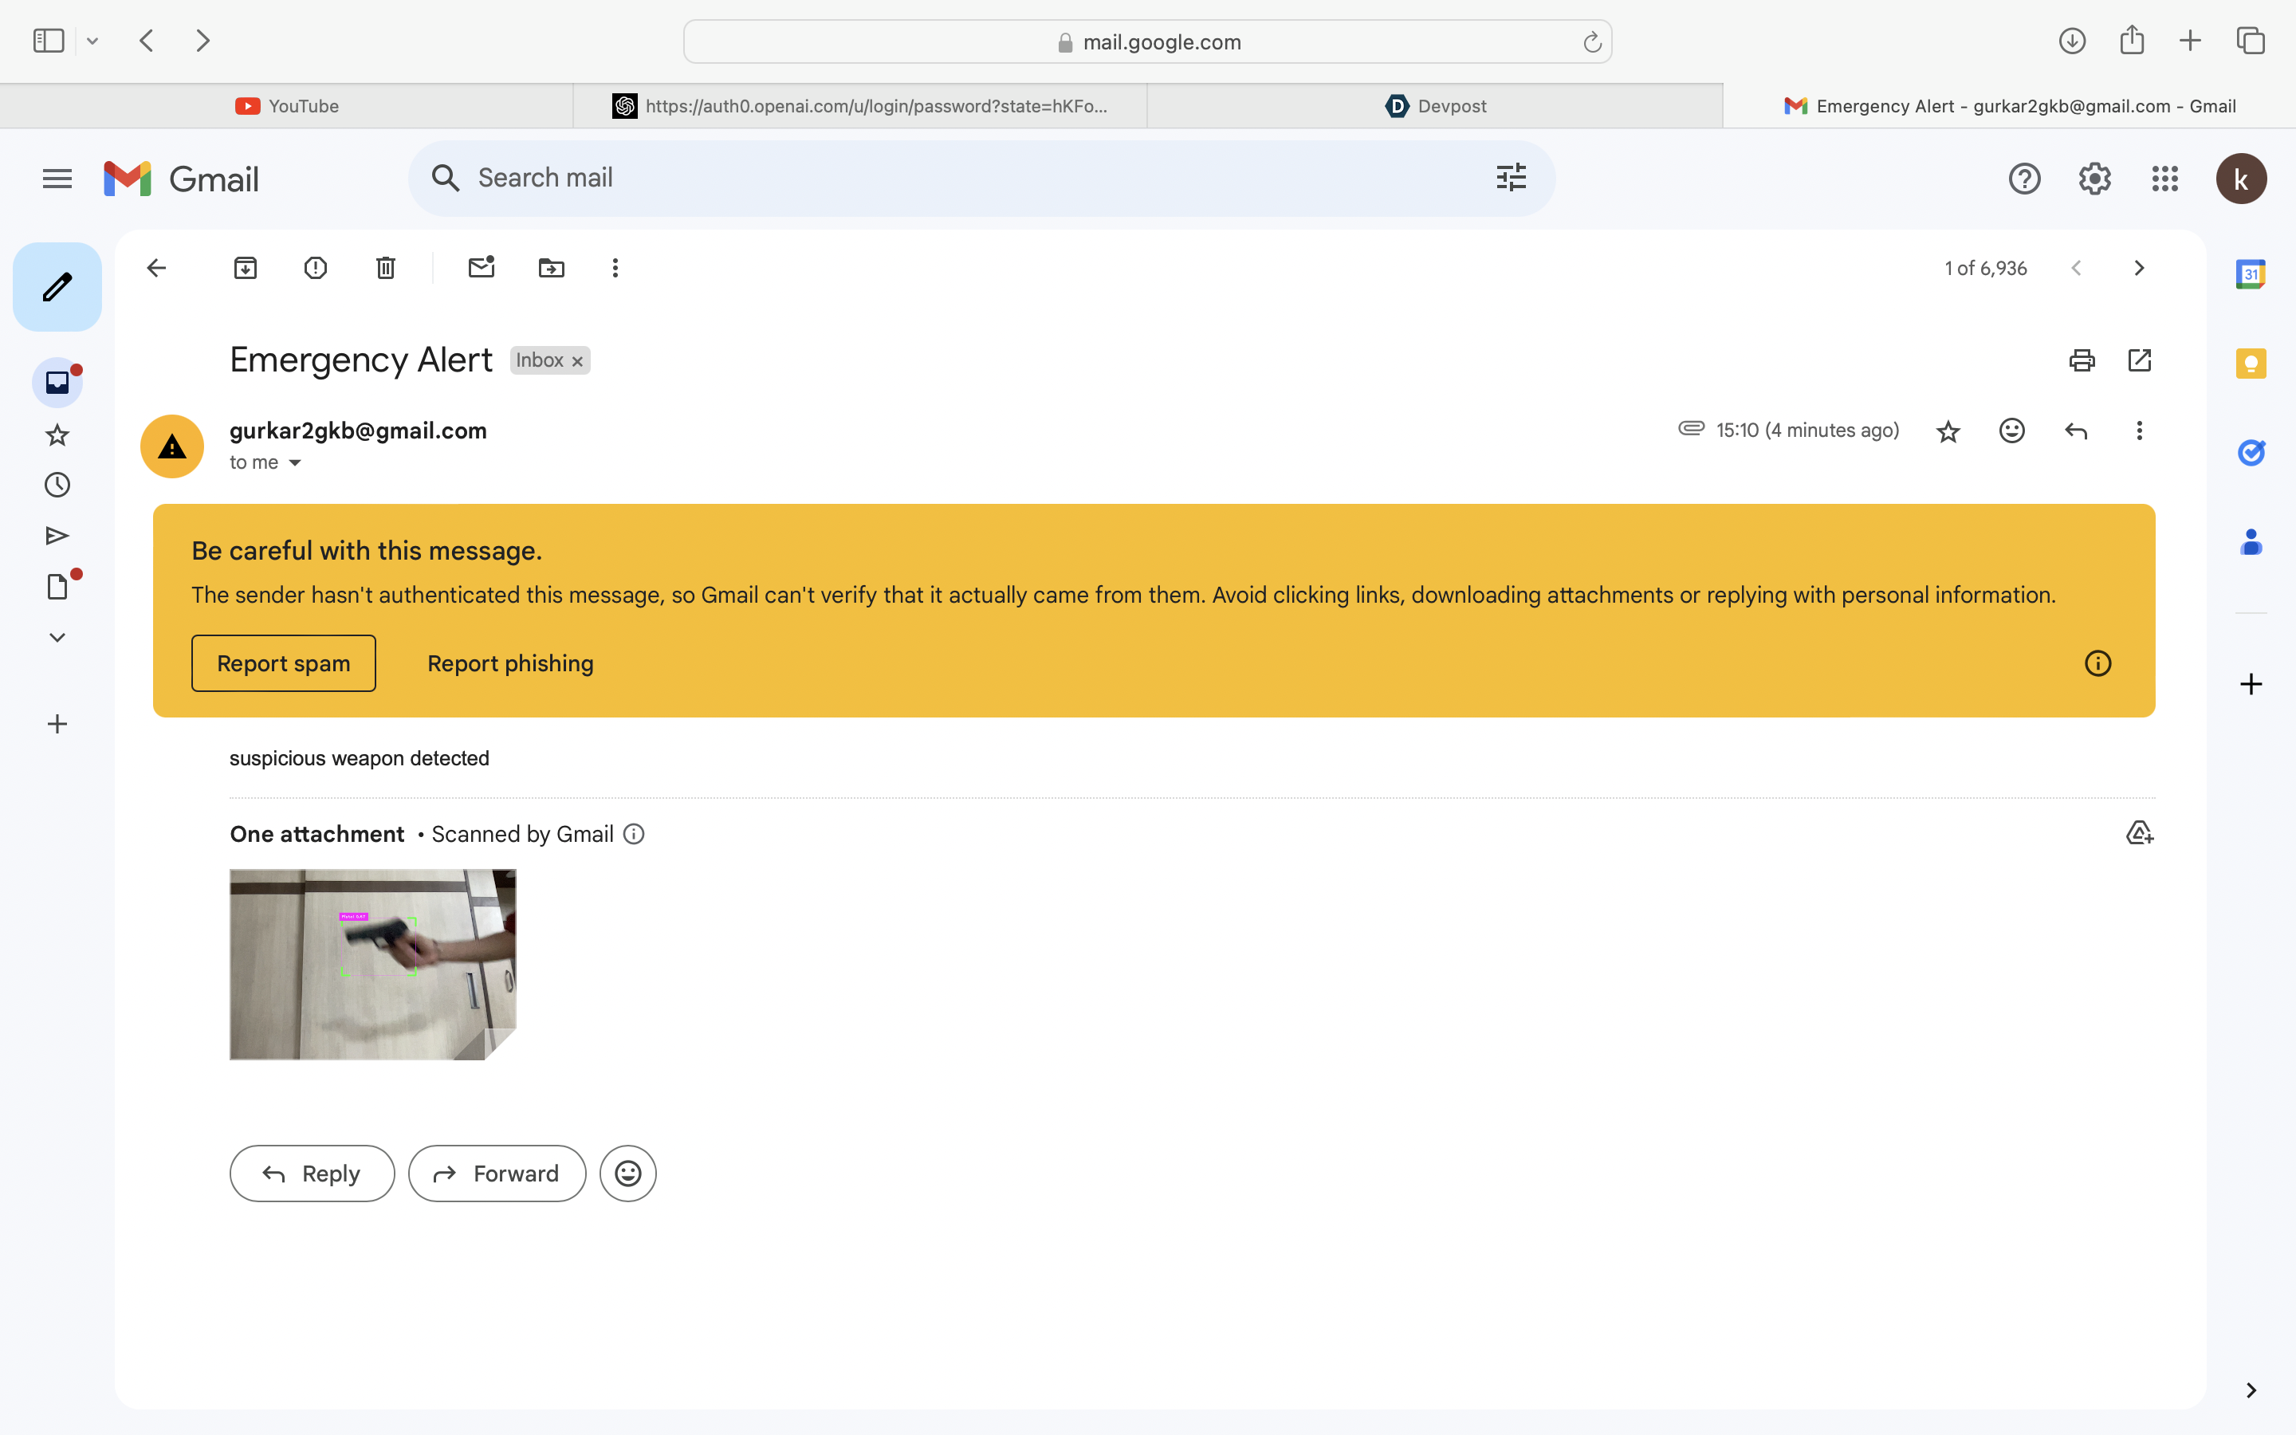Archive the Emergency Alert email
The image size is (2296, 1435).
(246, 268)
